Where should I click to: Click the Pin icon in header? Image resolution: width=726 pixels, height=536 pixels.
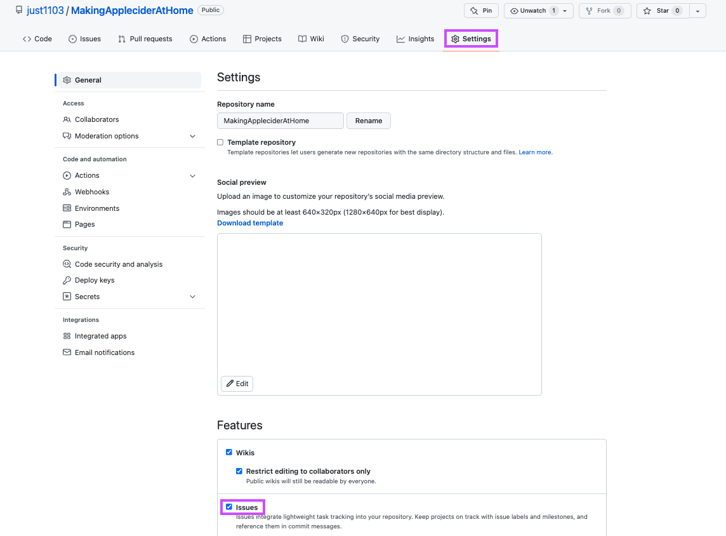(x=474, y=11)
